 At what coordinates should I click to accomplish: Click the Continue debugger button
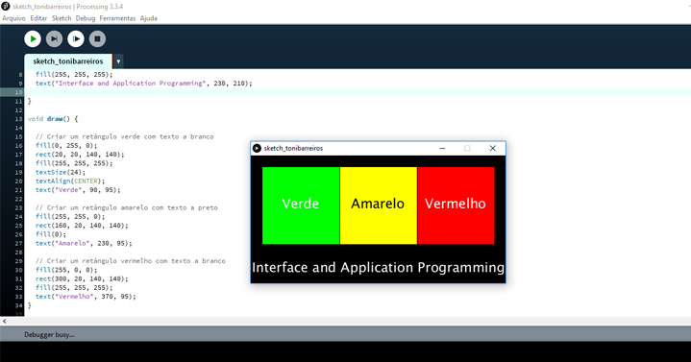[x=76, y=38]
